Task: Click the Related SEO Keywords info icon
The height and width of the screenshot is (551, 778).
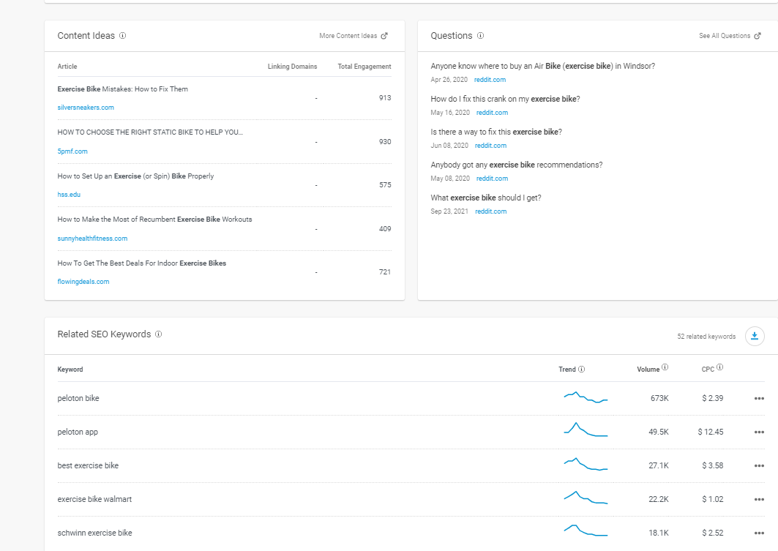Action: tap(158, 334)
